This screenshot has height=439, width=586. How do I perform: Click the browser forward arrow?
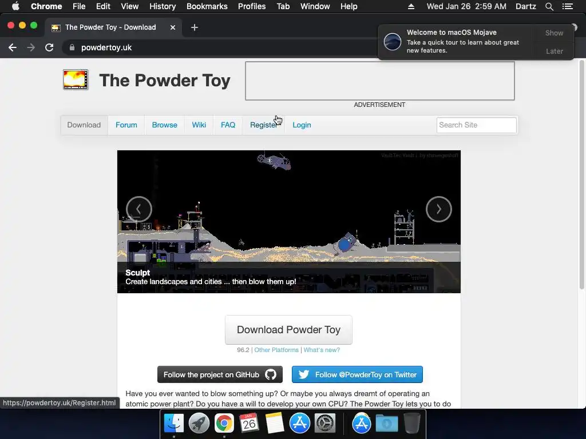(x=31, y=47)
